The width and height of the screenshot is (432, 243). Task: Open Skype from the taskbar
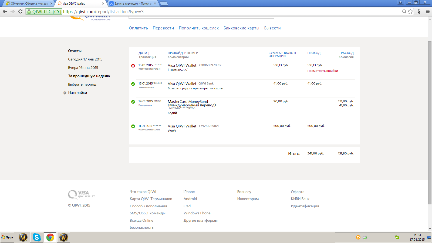tap(37, 237)
